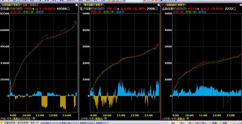Click the globe icon under the FITE07 chart
242x124 pixels.
click(105, 118)
